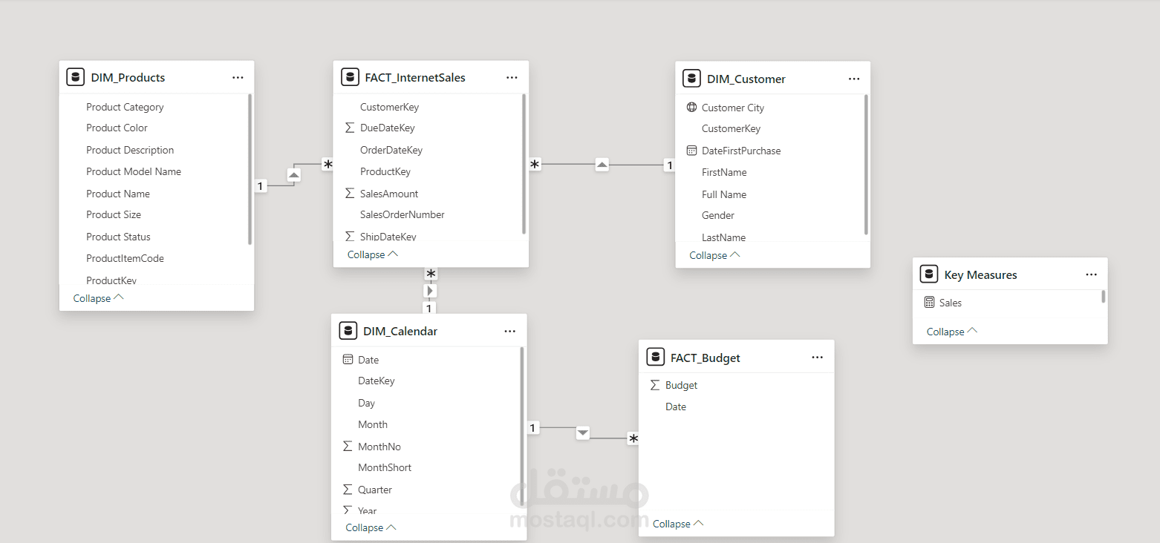The image size is (1160, 543).
Task: Click the DIM_Products table database icon
Action: tap(75, 77)
